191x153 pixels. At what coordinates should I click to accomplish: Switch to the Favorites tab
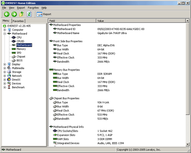click(18, 21)
